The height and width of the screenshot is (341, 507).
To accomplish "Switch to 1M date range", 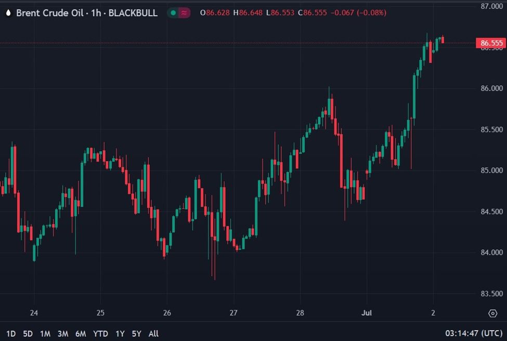I will click(45, 334).
